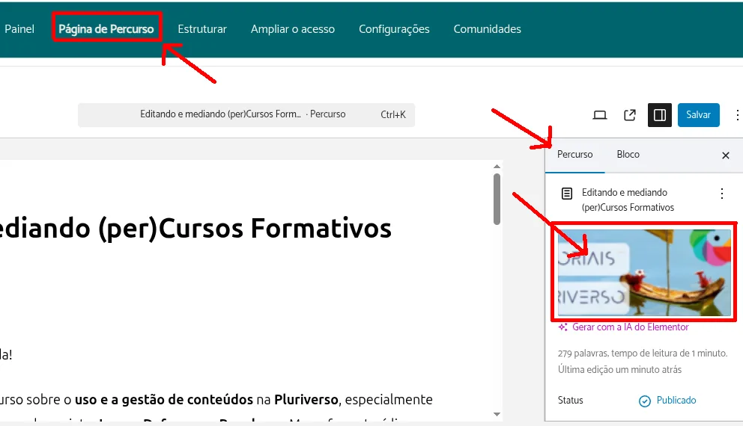The width and height of the screenshot is (743, 426).
Task: Open the device preview laptop icon
Action: [599, 115]
